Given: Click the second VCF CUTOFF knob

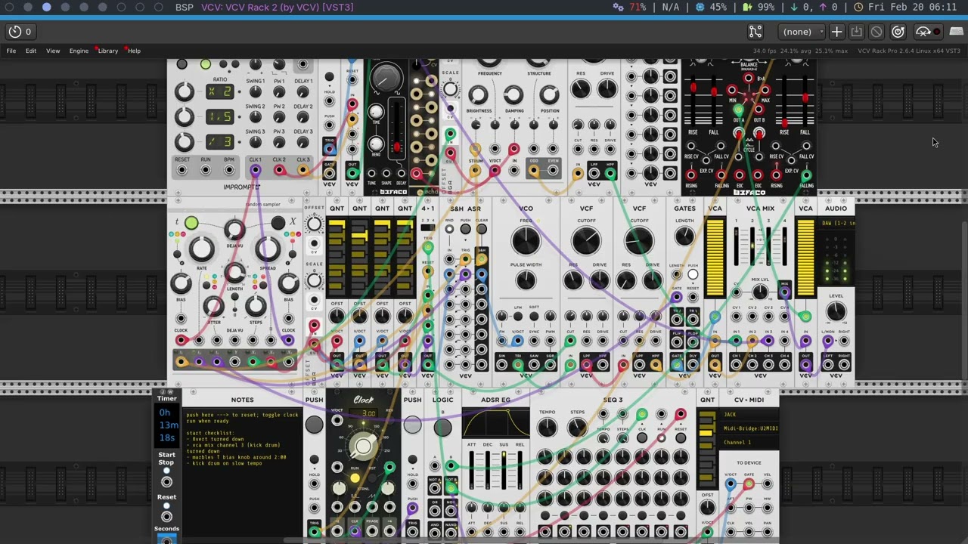Looking at the screenshot, I should (x=639, y=242).
